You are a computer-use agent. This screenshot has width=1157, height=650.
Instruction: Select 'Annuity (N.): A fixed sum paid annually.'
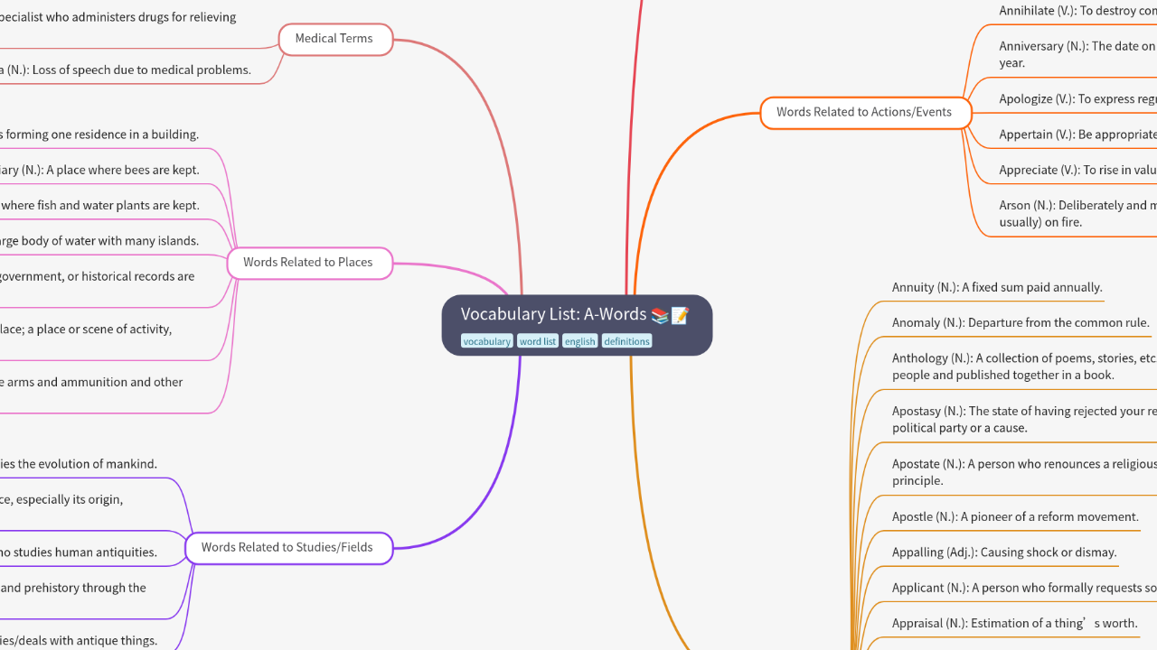click(x=997, y=288)
